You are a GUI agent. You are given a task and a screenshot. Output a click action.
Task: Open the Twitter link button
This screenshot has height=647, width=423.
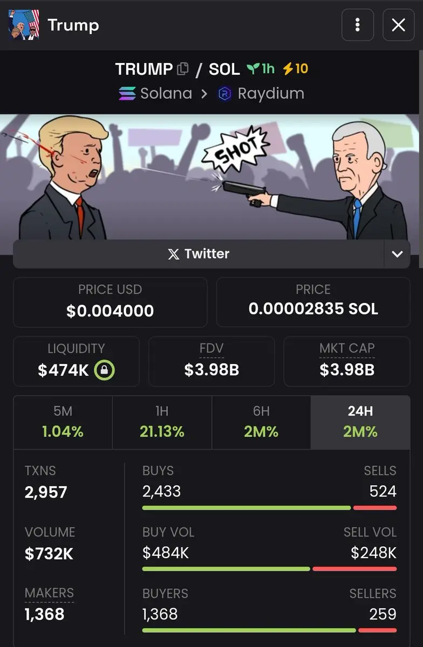coord(199,254)
